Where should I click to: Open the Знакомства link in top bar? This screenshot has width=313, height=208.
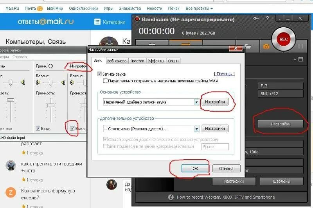click(130, 9)
